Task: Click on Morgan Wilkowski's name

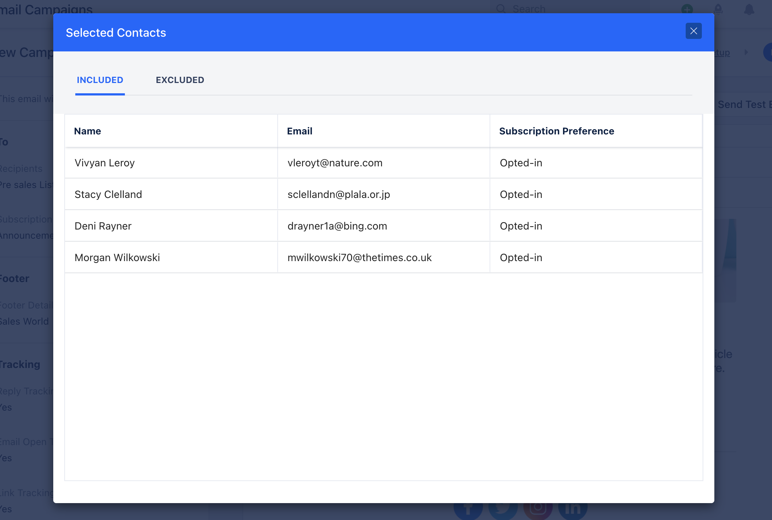Action: click(117, 258)
